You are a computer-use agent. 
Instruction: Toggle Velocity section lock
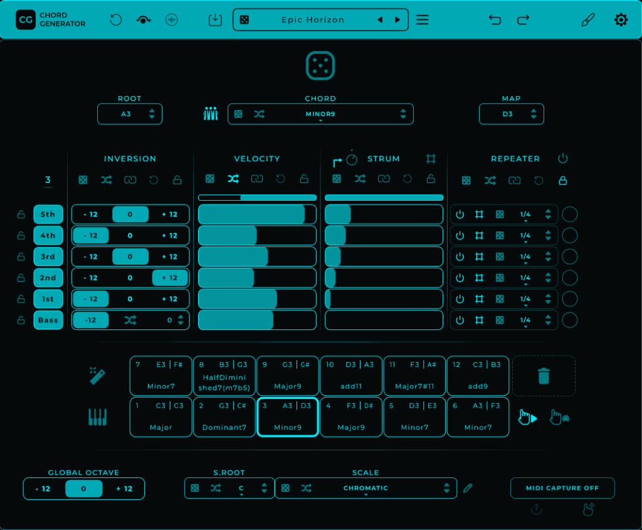coord(304,179)
